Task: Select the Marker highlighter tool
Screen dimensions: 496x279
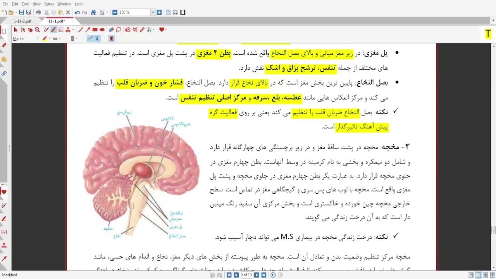Action: click(53, 30)
